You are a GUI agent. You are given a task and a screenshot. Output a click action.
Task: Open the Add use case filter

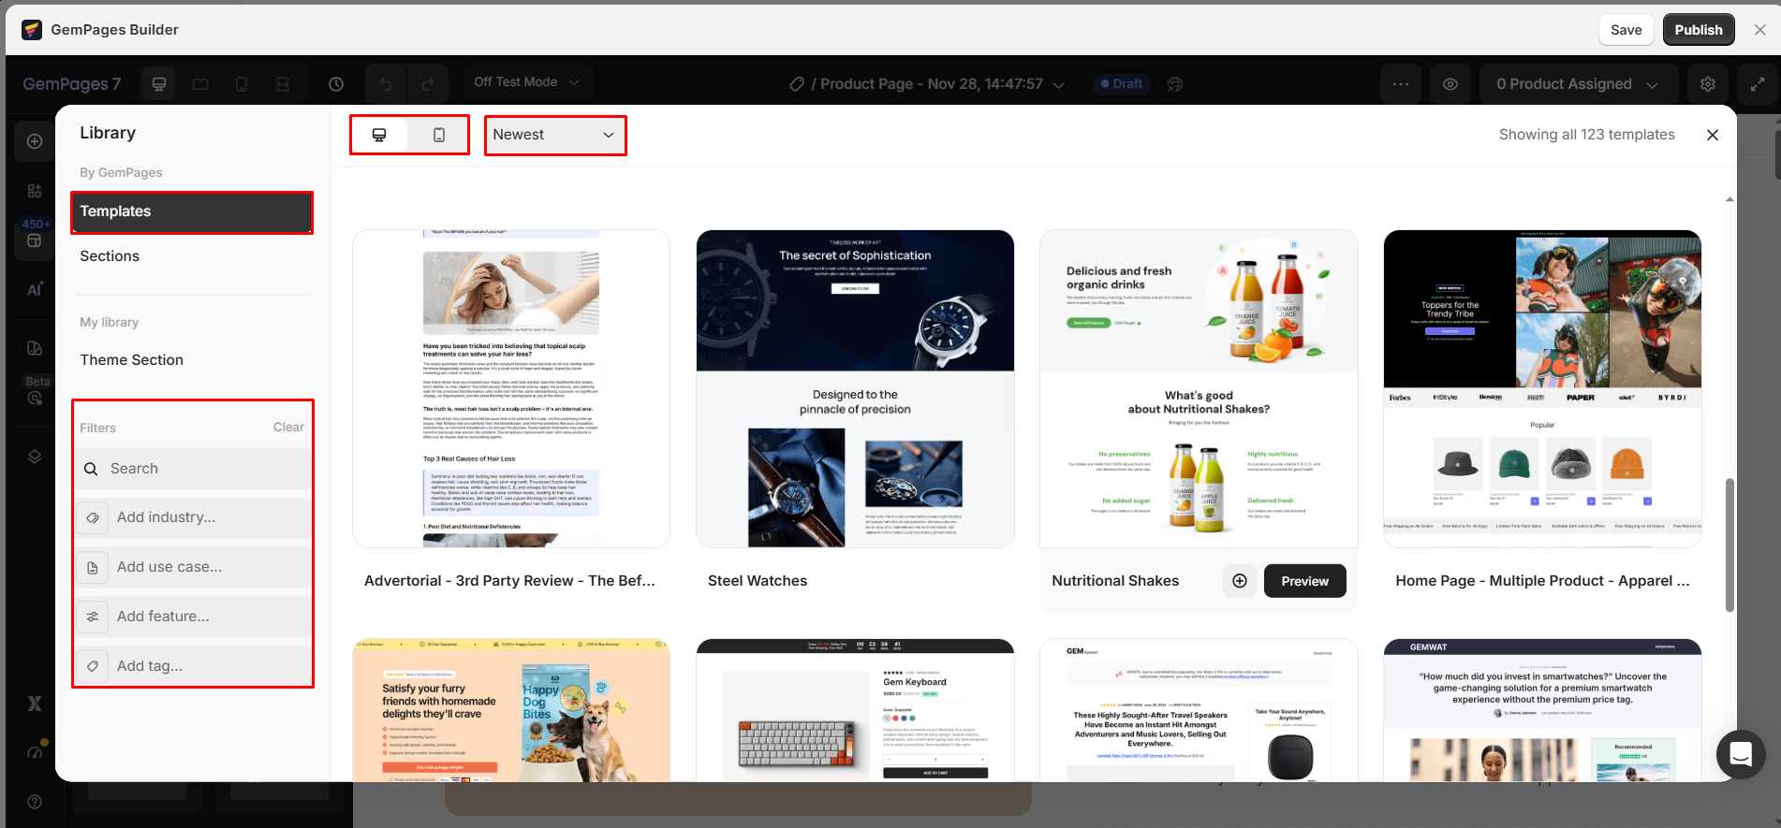coord(193,567)
